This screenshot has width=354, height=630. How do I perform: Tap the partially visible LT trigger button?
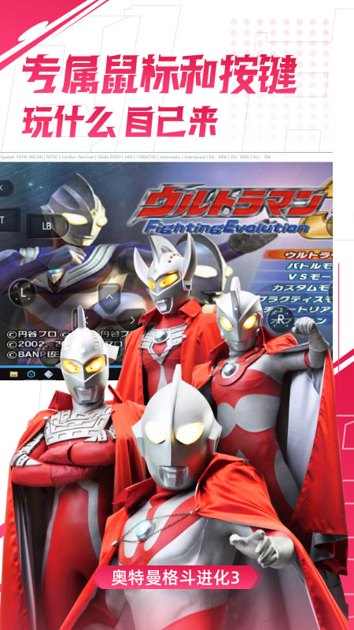(x=9, y=220)
